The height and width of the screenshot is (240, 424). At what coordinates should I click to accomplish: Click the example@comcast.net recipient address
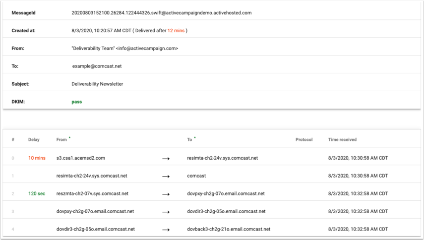coord(97,66)
